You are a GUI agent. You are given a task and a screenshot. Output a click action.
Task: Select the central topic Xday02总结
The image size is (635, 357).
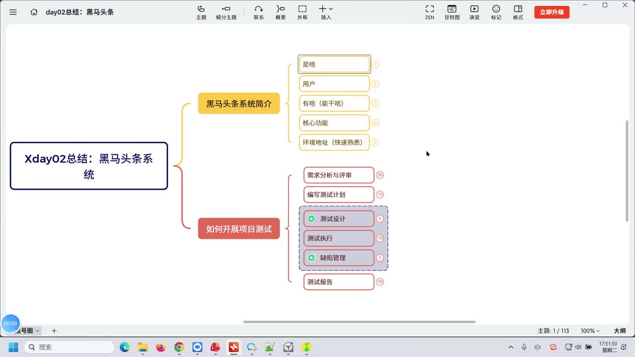tap(89, 166)
